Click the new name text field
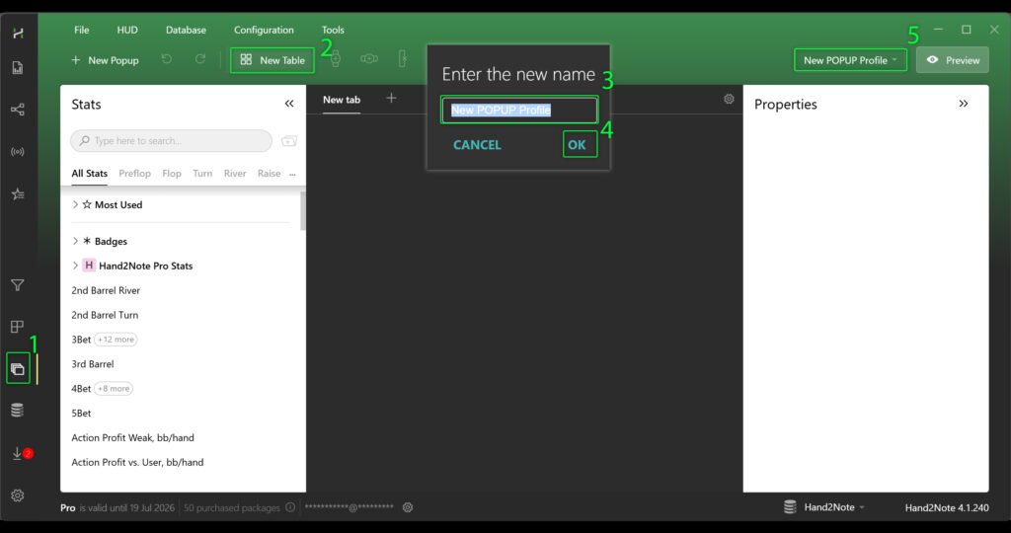 coord(519,111)
